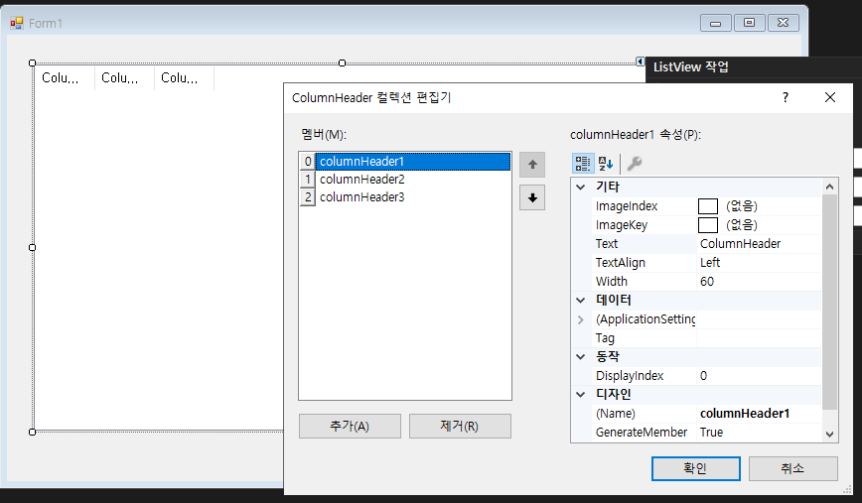Switch property grid to Alphabetical sort

606,163
